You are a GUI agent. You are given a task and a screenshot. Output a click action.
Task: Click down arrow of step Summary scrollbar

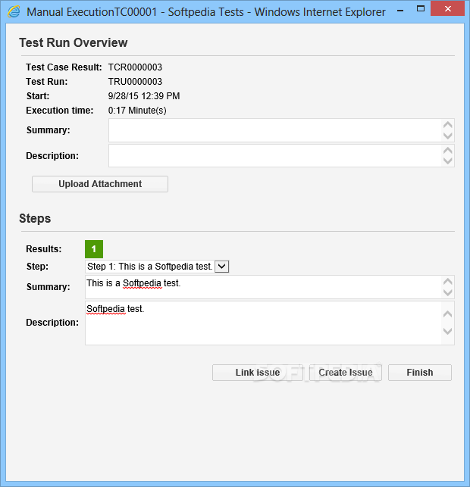coord(447,292)
